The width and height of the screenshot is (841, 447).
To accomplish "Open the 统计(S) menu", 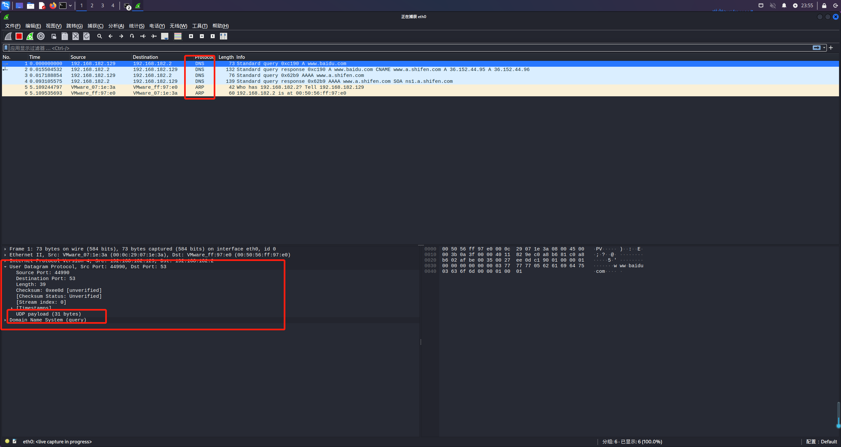I will (x=136, y=26).
